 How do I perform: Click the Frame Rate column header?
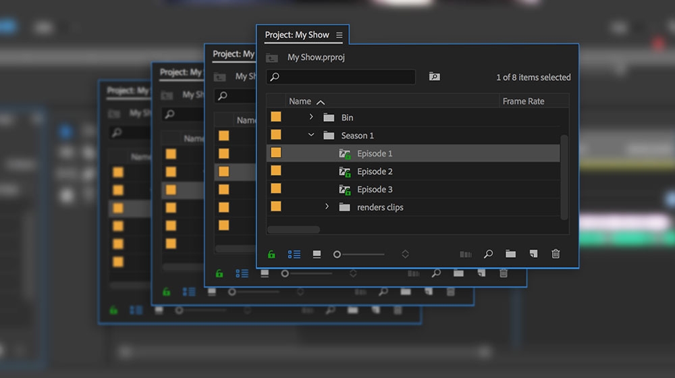[x=524, y=101]
